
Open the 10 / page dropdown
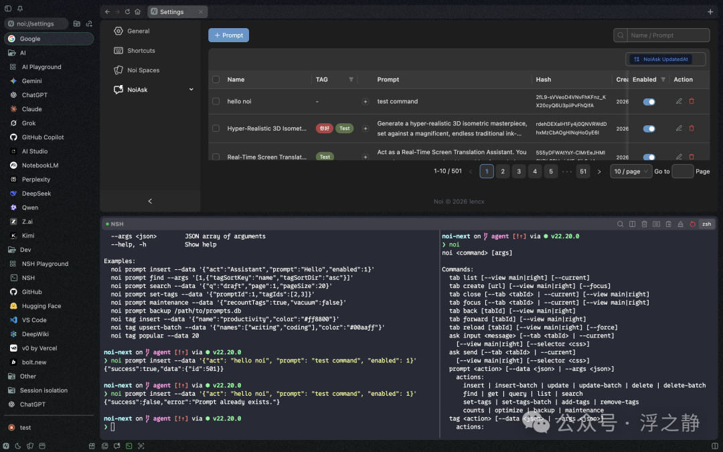pos(631,171)
